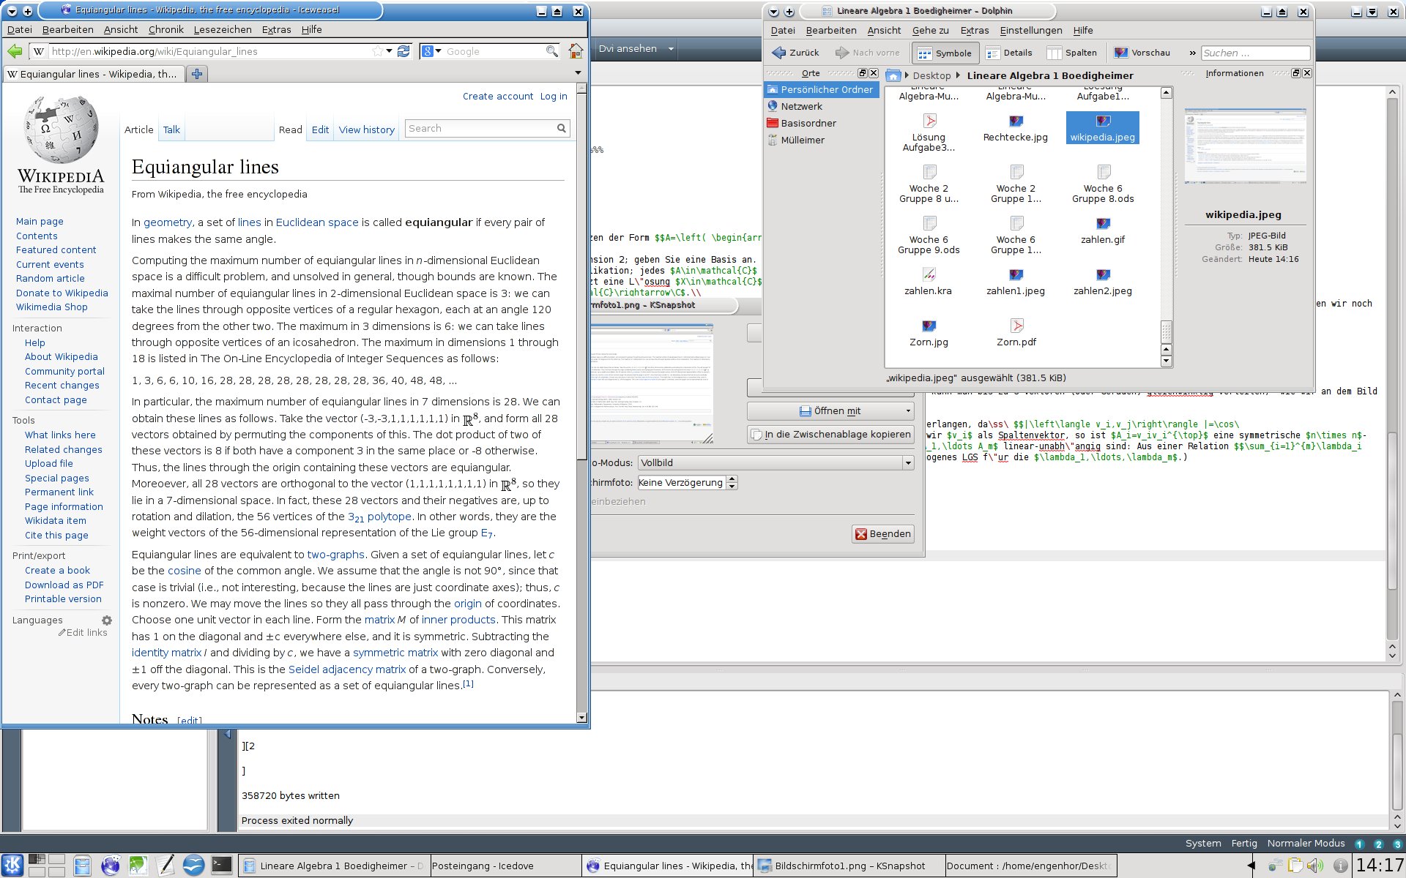The height and width of the screenshot is (878, 1406).
Task: Select the Equiangular lines browser tab
Action: (x=94, y=74)
